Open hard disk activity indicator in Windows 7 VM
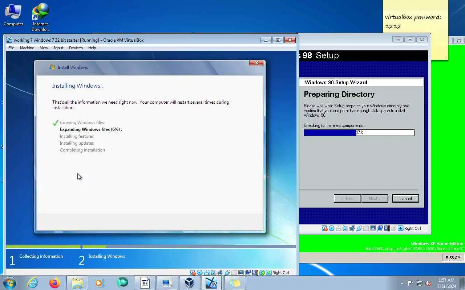Screen dimensions: 465x290 click(193, 273)
